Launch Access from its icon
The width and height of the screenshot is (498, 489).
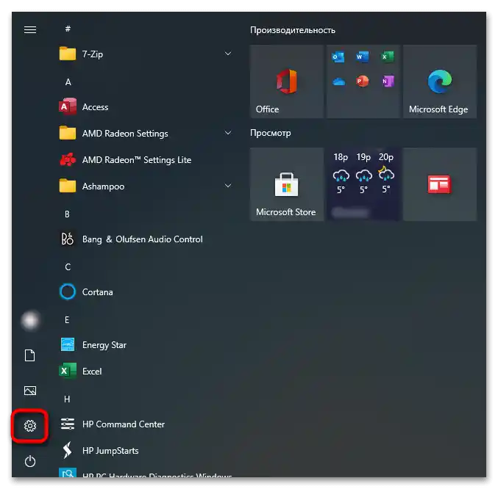[68, 106]
